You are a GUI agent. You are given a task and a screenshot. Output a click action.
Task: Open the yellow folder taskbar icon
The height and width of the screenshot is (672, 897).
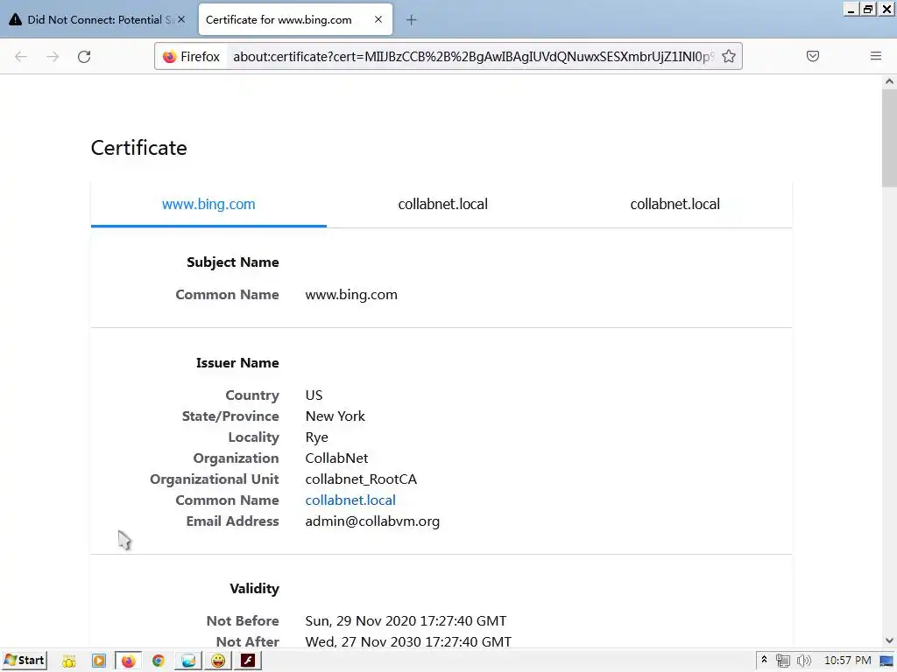(x=68, y=661)
